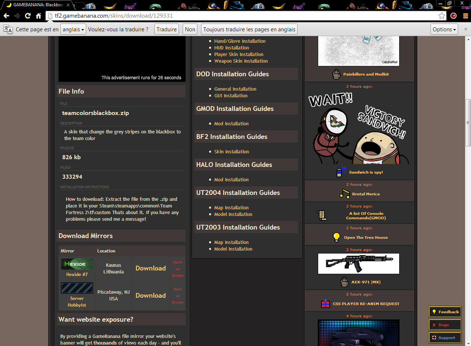Click the translate icon in the infobar

click(x=8, y=29)
